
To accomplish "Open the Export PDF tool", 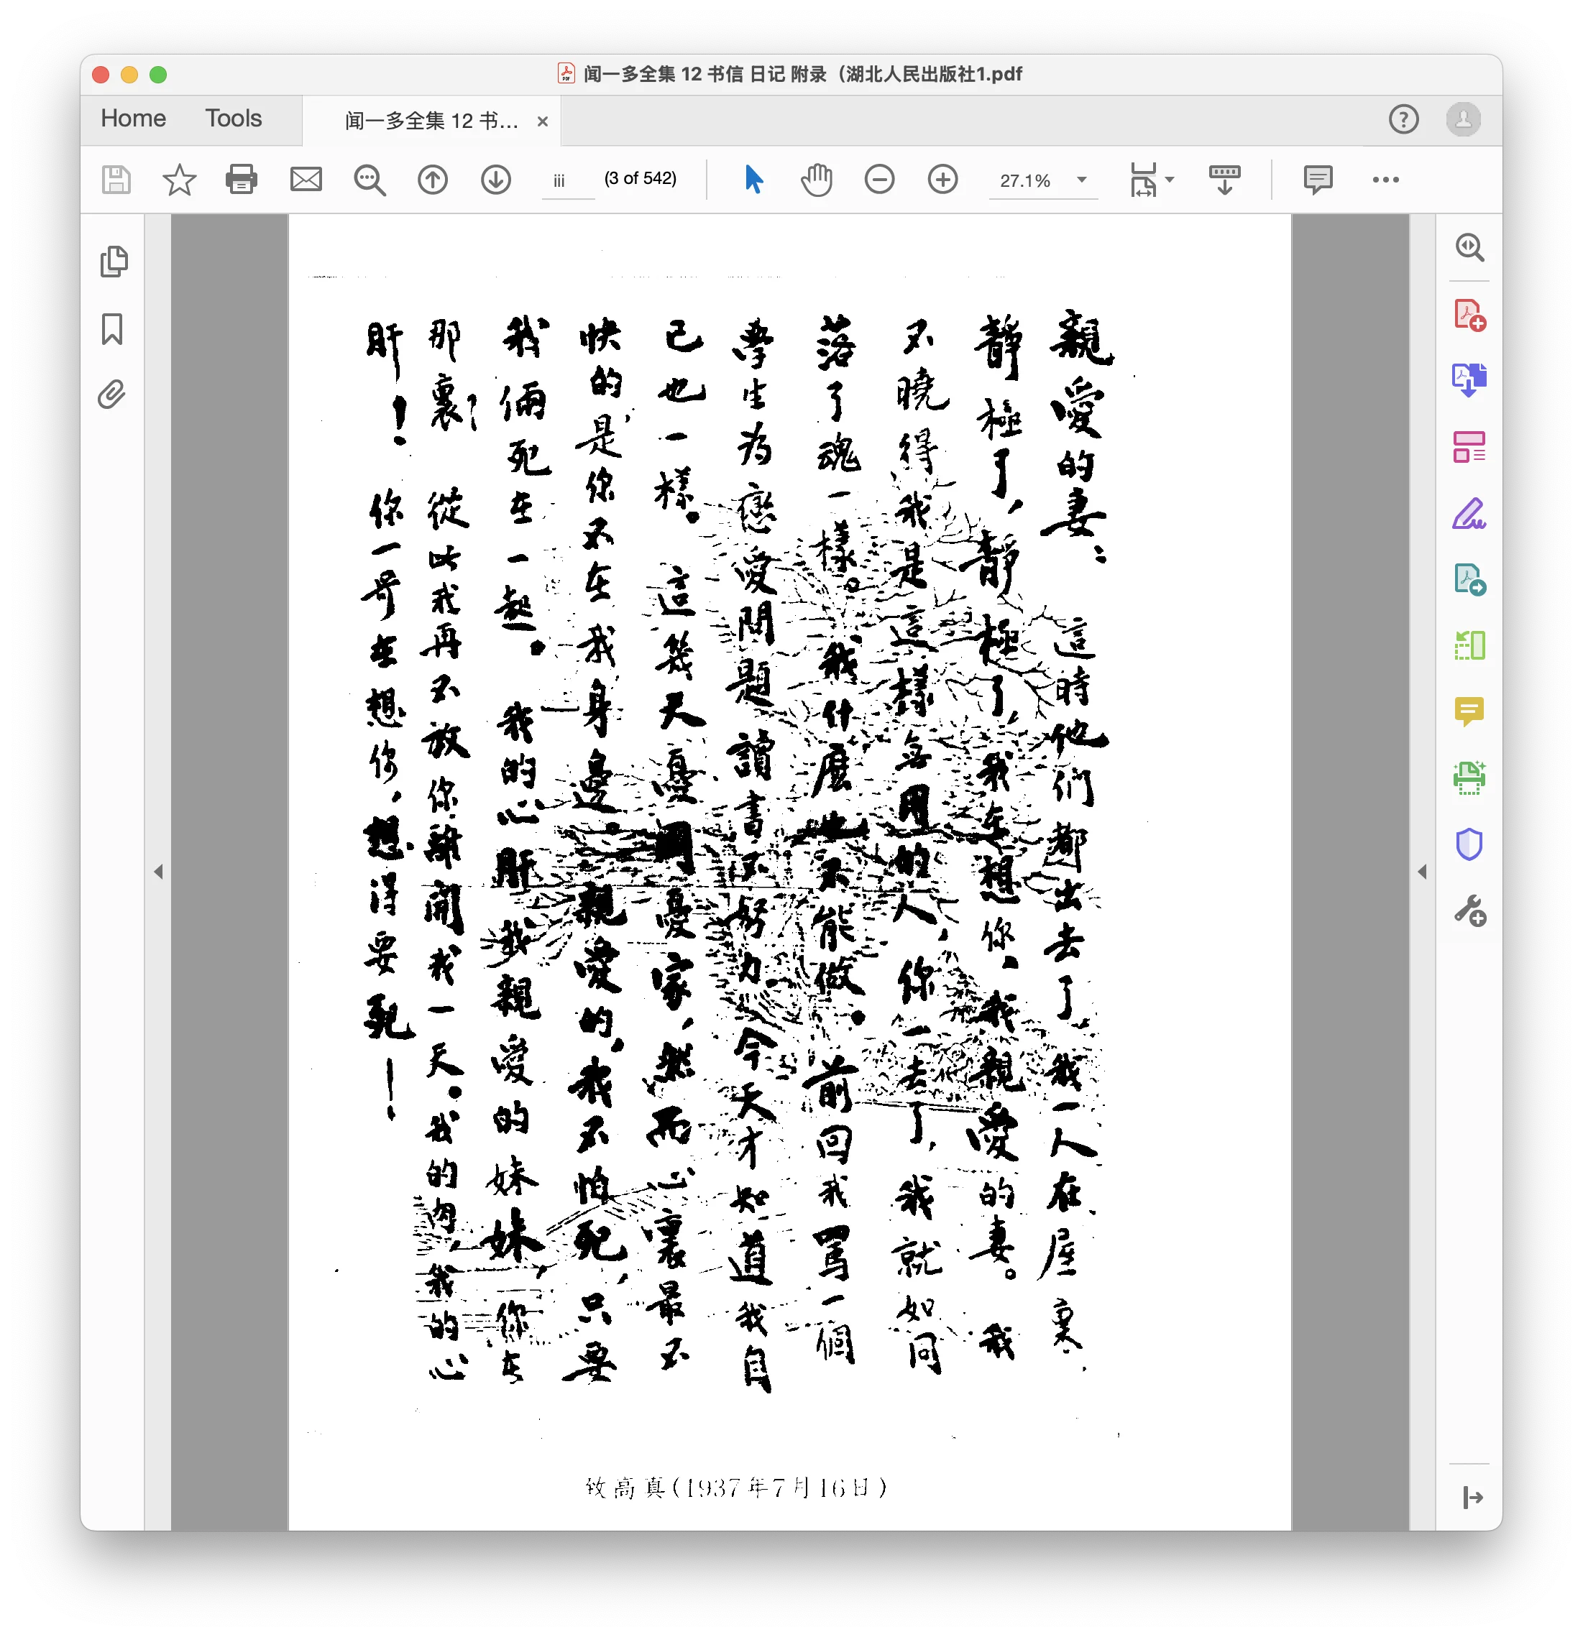I will tap(1470, 380).
